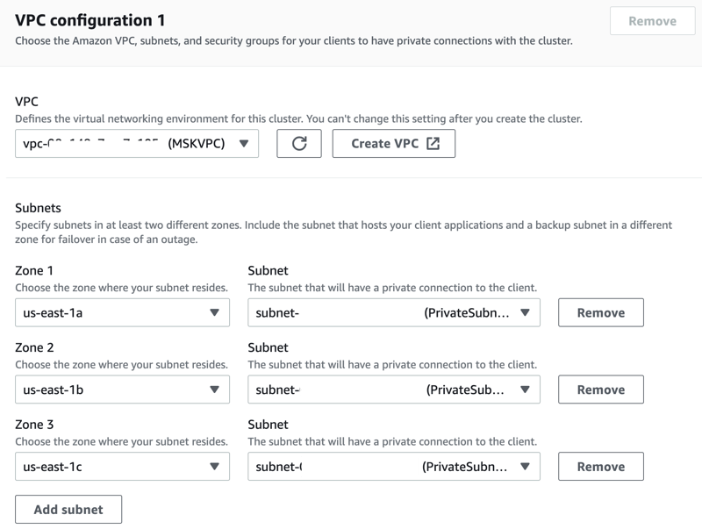This screenshot has width=702, height=529.
Task: Click the external link icon on Create VPC
Action: (433, 144)
